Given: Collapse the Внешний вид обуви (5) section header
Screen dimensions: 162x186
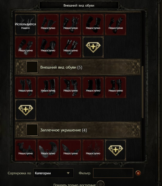Looking at the screenshot, I should [78, 67].
